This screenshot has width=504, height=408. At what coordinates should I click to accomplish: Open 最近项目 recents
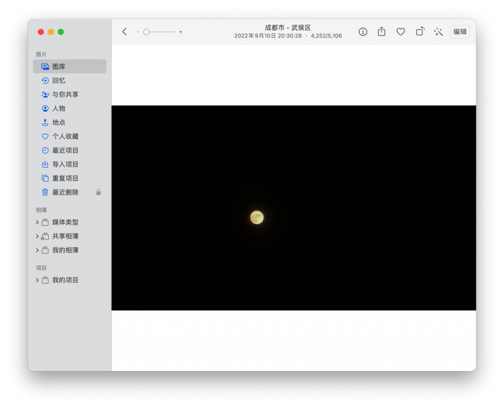pyautogui.click(x=70, y=150)
